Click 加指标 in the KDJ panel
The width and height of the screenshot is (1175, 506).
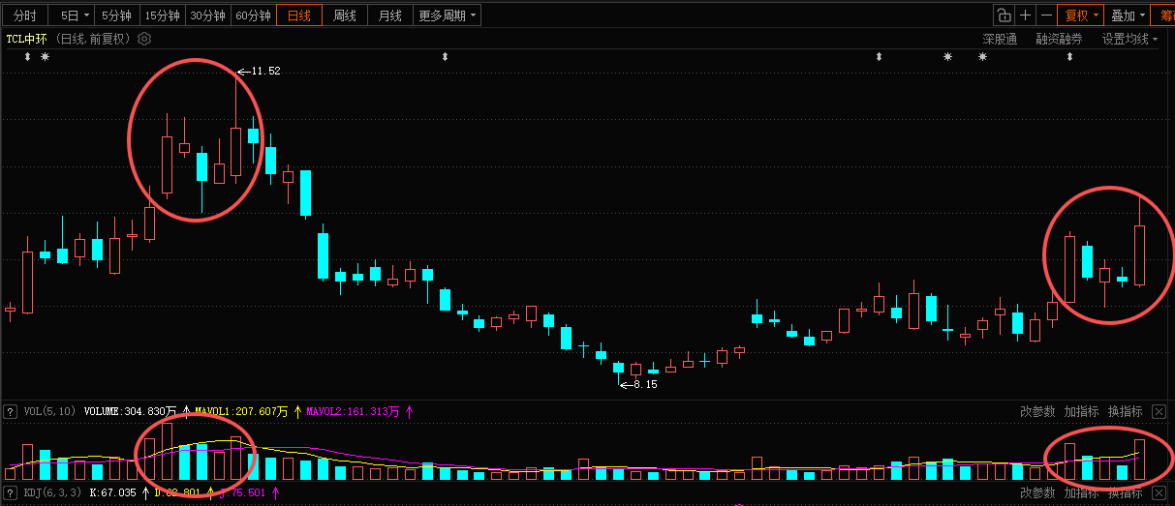coord(1081,492)
